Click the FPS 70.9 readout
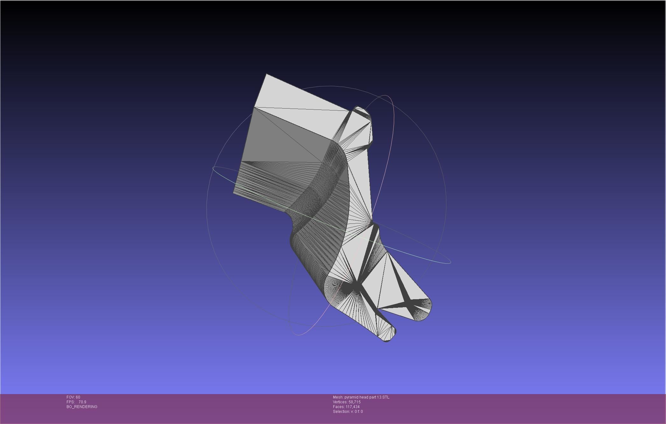This screenshot has height=424, width=666. tap(76, 402)
